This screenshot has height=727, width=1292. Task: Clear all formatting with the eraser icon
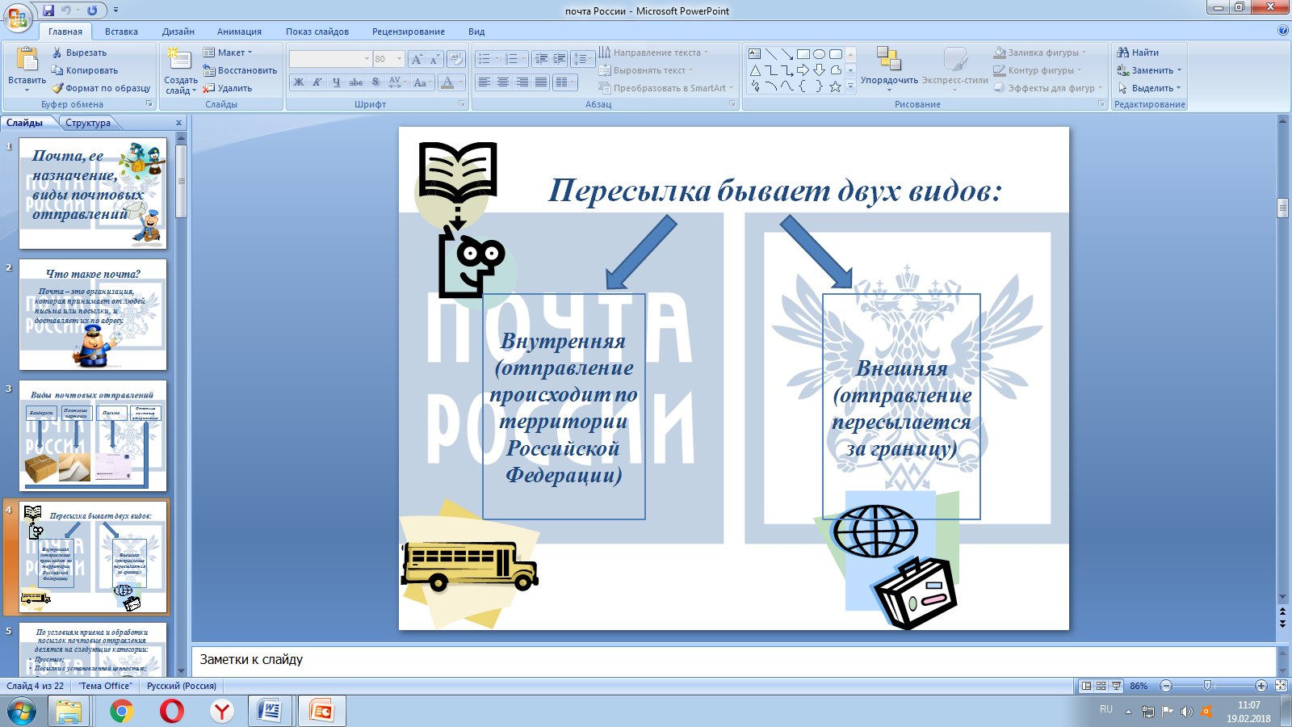pos(456,59)
